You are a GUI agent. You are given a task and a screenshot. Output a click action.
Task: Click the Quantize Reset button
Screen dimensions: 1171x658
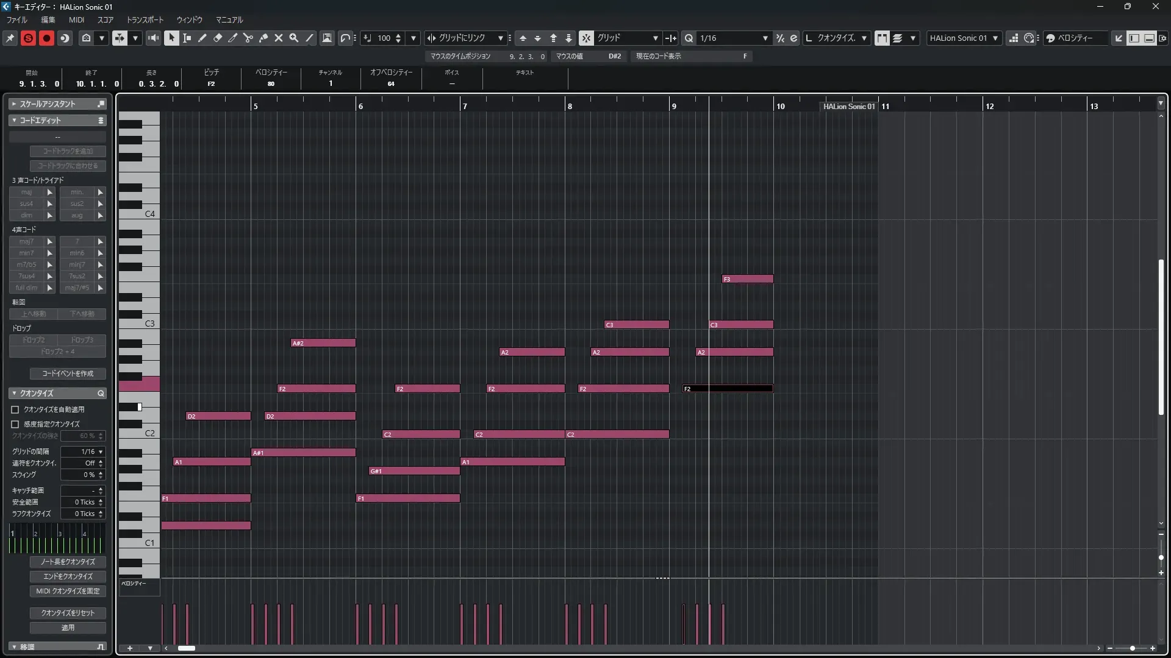68,613
